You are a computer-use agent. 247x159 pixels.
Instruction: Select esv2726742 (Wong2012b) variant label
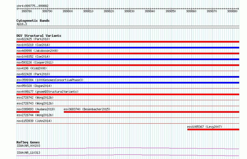[35, 97]
